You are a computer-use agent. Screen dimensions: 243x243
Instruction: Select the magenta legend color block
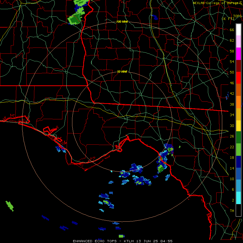pos(238,54)
